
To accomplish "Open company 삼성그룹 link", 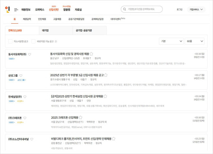I will (x=13, y=76).
